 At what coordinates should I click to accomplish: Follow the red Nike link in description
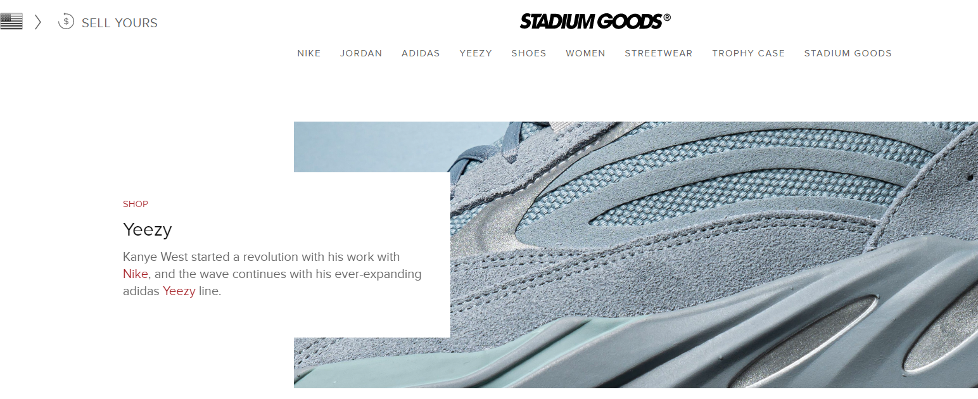pyautogui.click(x=136, y=274)
